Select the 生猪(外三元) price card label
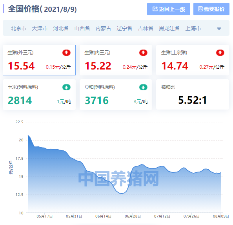The image size is (233, 225). click(x=20, y=53)
